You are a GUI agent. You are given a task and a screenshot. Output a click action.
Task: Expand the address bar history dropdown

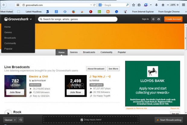tap(91, 5)
